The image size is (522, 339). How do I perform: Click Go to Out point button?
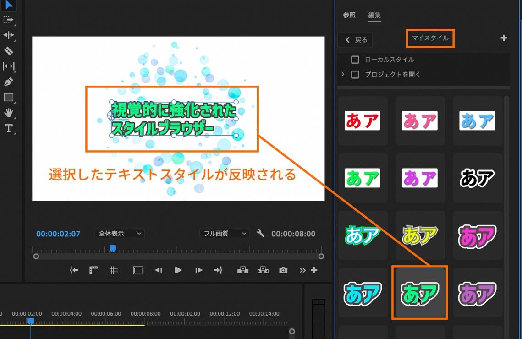point(218,270)
